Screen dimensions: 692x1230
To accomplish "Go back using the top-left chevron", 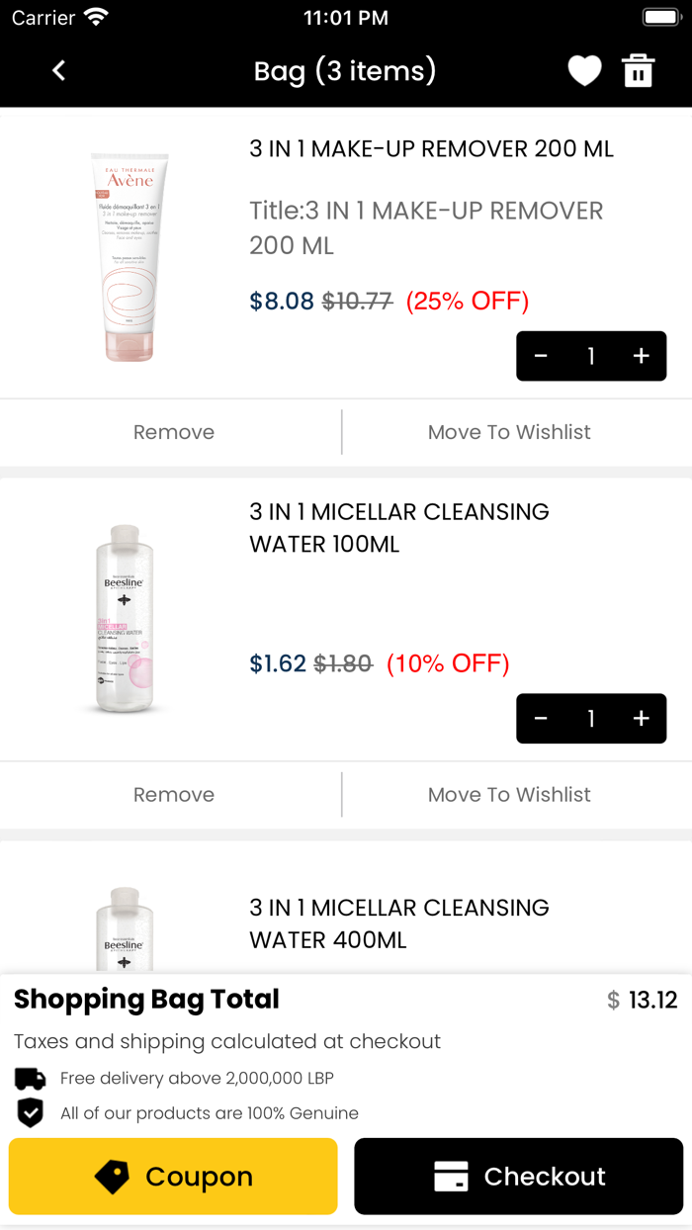I will coord(59,70).
